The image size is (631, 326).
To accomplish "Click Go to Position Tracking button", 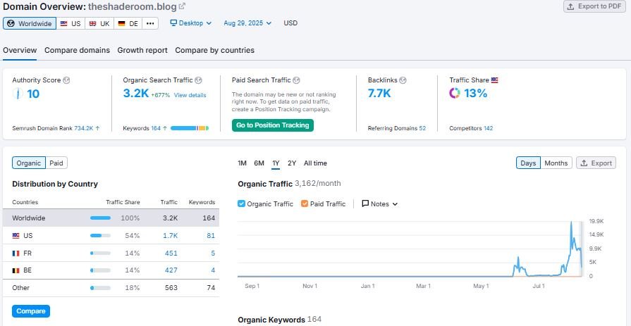I will coord(272,125).
